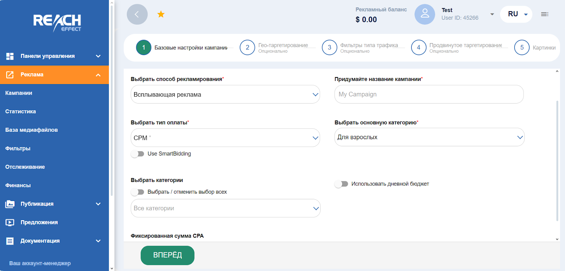
Task: Go to step 2 Гео-таргетирование
Action: (x=248, y=48)
